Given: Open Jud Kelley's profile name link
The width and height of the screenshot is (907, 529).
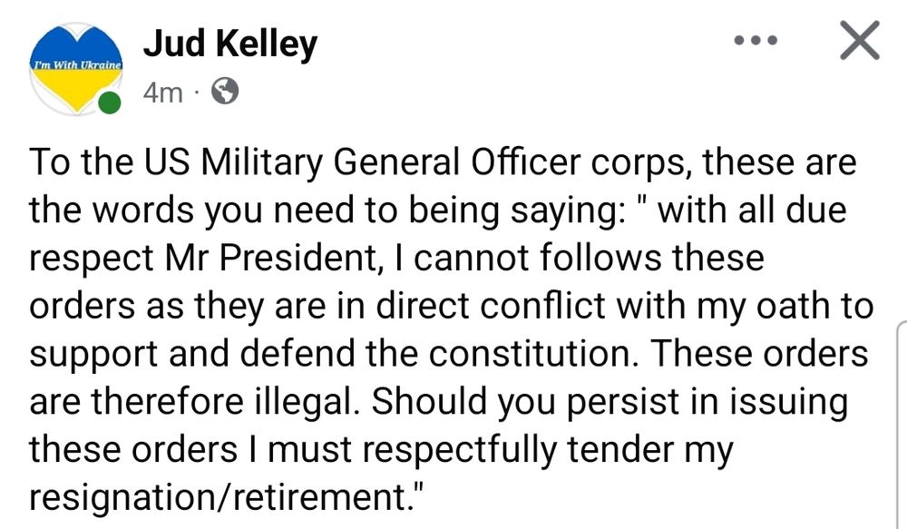Looking at the screenshot, I should tap(229, 43).
